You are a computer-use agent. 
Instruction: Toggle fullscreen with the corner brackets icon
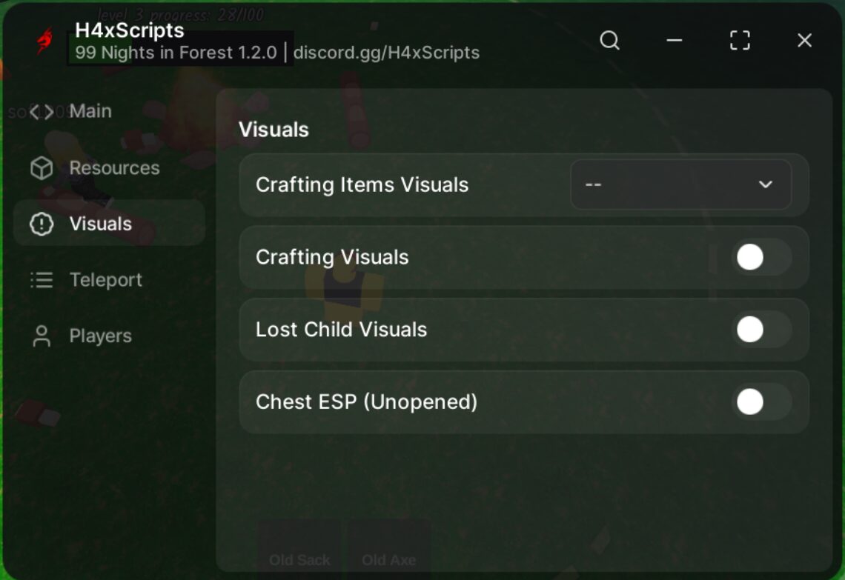coord(740,40)
